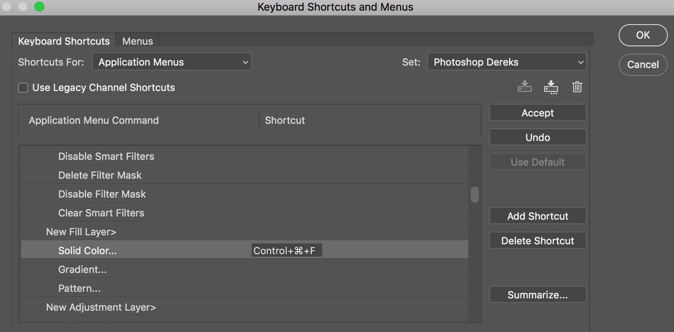The image size is (674, 332).
Task: Select the Keyboard Shortcuts tab
Action: coord(64,41)
